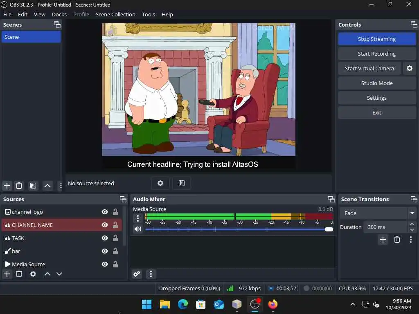The width and height of the screenshot is (419, 314).
Task: Open Windows Start menu in taskbar
Action: coord(146,304)
